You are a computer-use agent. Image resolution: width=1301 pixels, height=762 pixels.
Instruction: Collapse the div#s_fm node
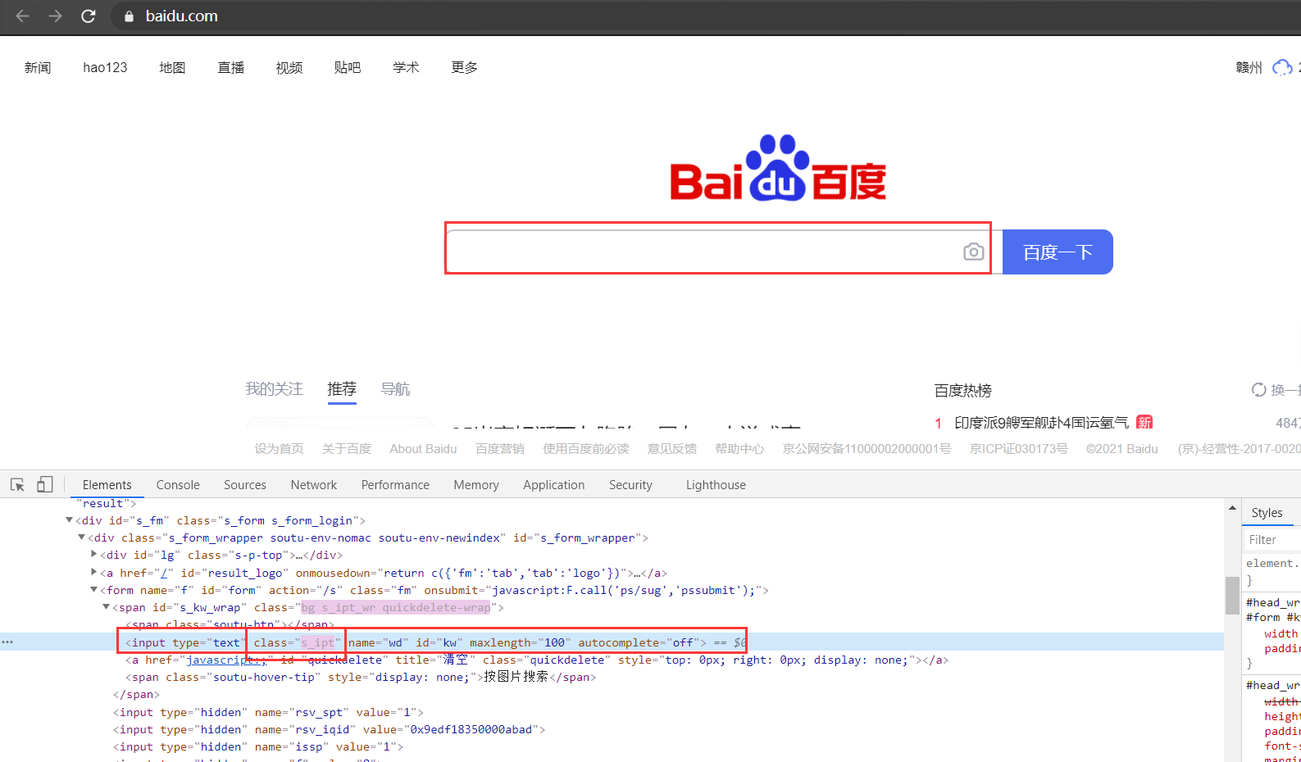coord(69,520)
